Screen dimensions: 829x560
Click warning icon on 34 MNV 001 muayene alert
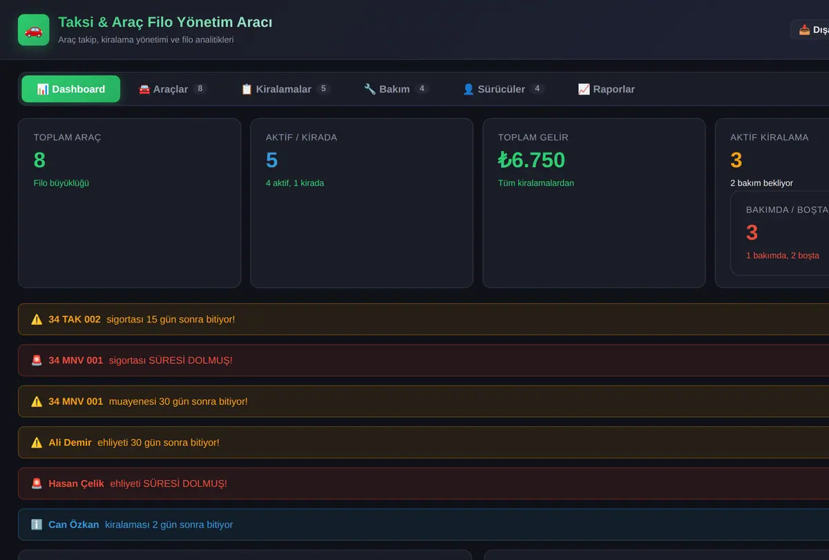(x=37, y=401)
